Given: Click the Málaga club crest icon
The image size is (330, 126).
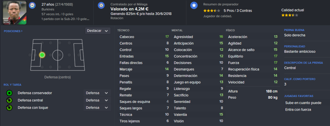Looking at the screenshot, I should pos(101,5).
